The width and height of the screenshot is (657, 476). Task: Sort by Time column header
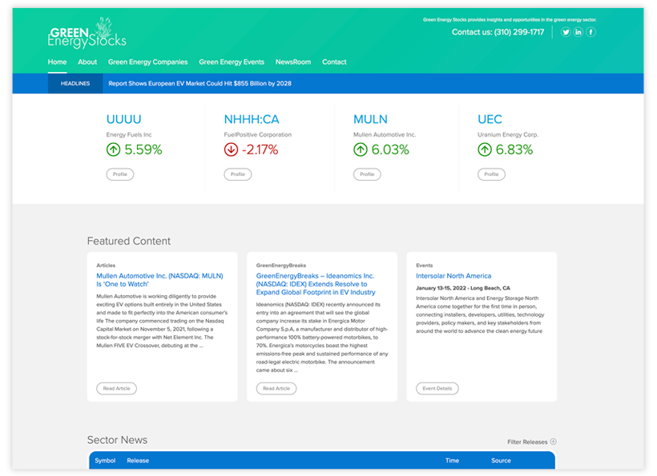(x=452, y=460)
